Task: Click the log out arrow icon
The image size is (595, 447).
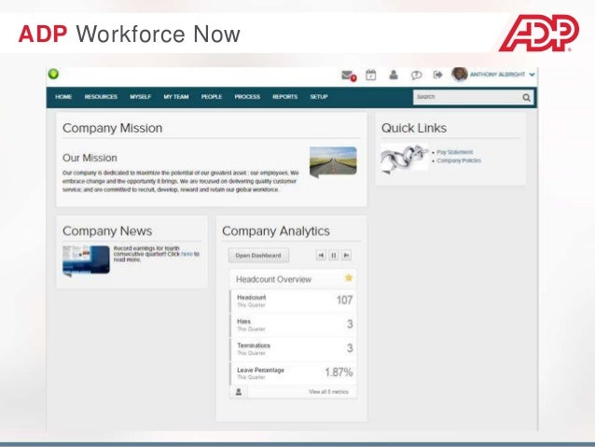Action: (x=438, y=75)
